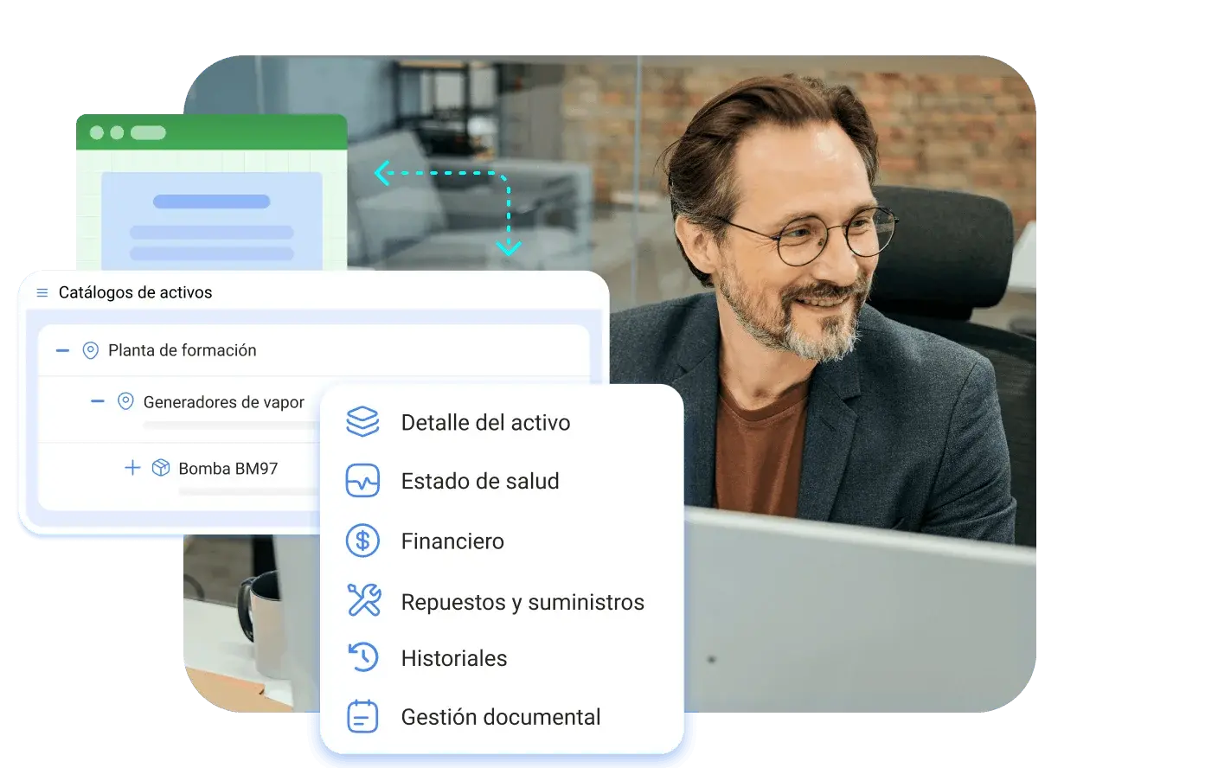Screen dimensions: 1218x768
Task: Click the pin icon beside Generadores de vapor
Action: click(x=125, y=401)
